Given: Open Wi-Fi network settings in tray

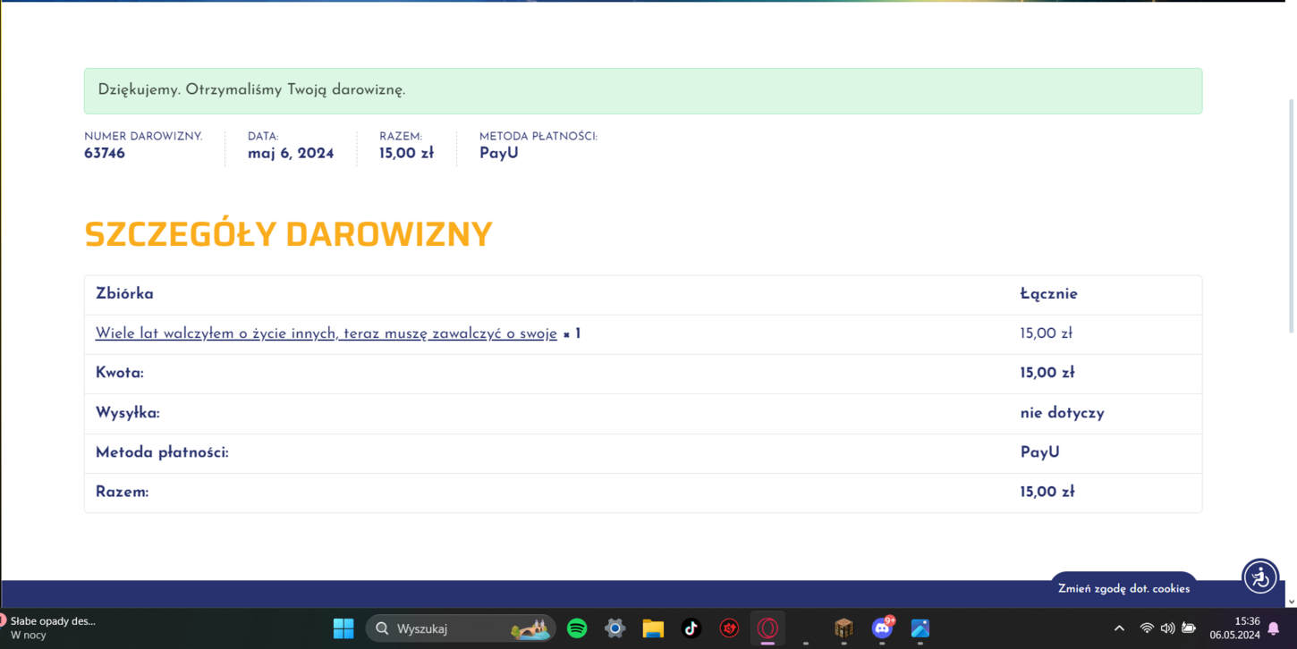Looking at the screenshot, I should pos(1147,628).
